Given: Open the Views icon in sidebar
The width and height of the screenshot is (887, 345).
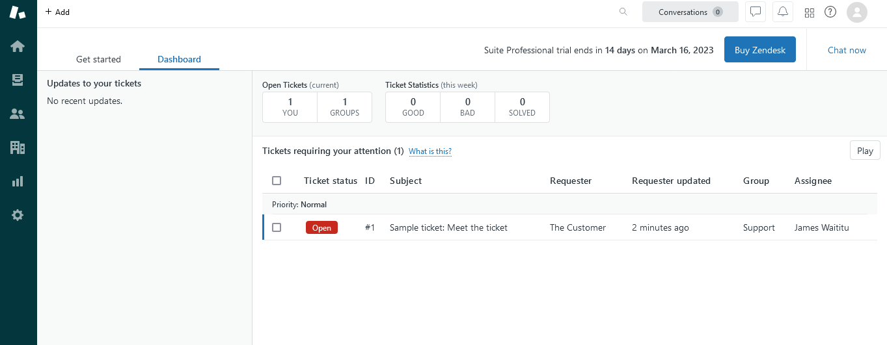Looking at the screenshot, I should [18, 80].
